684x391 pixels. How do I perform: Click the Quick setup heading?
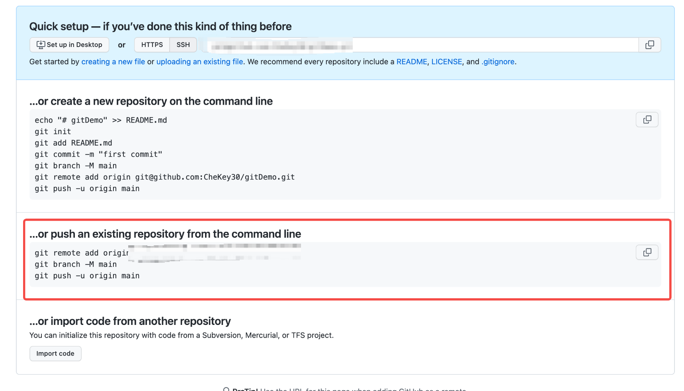pyautogui.click(x=160, y=26)
